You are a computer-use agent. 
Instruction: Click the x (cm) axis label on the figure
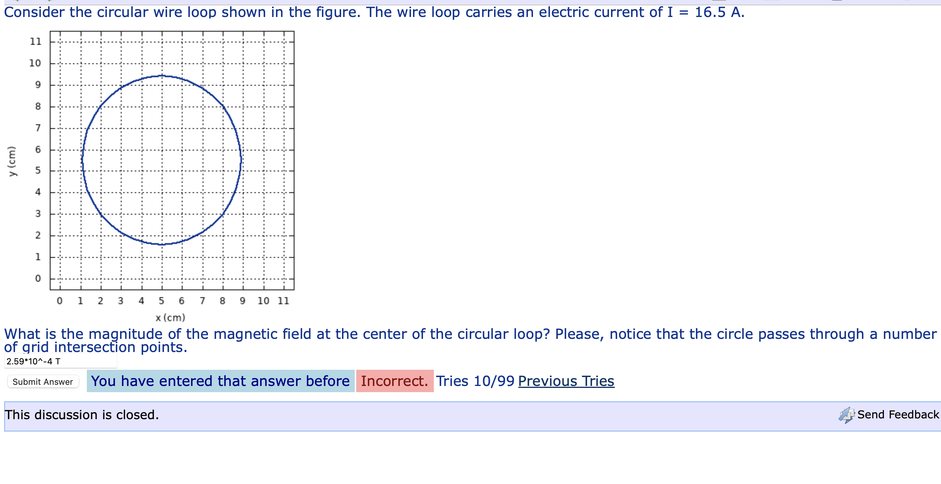click(170, 318)
